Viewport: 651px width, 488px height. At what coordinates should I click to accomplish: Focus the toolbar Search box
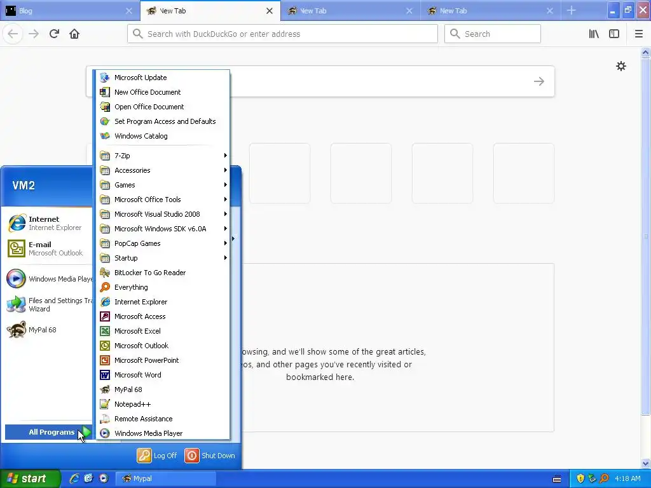(493, 34)
